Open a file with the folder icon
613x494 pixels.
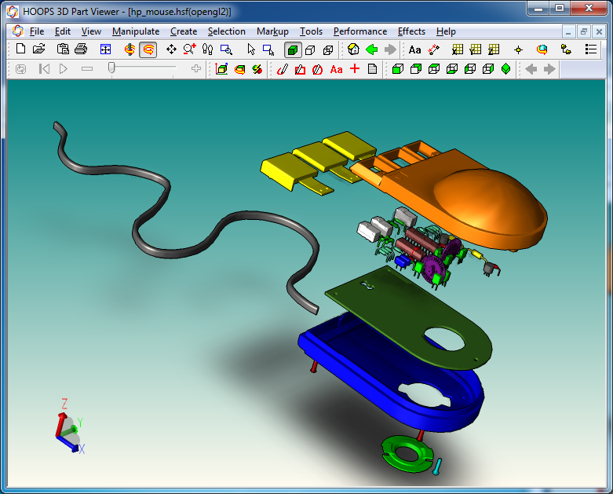coord(38,49)
